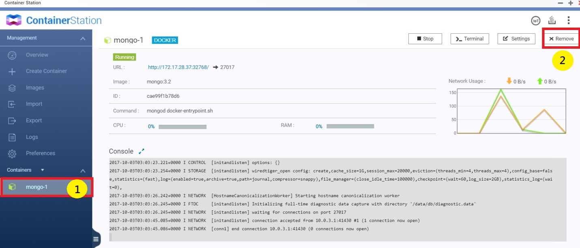Open the container URL link

click(178, 67)
